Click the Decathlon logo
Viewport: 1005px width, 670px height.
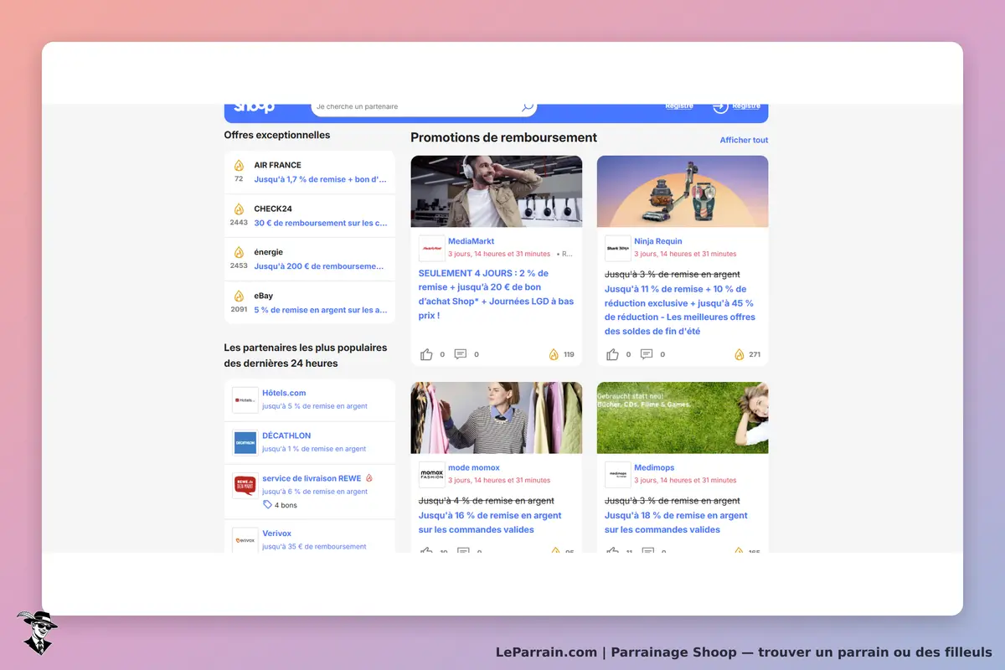[x=245, y=442]
